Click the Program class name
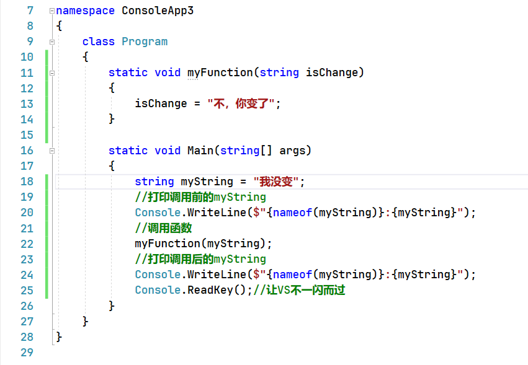This screenshot has width=528, height=365. click(x=145, y=42)
